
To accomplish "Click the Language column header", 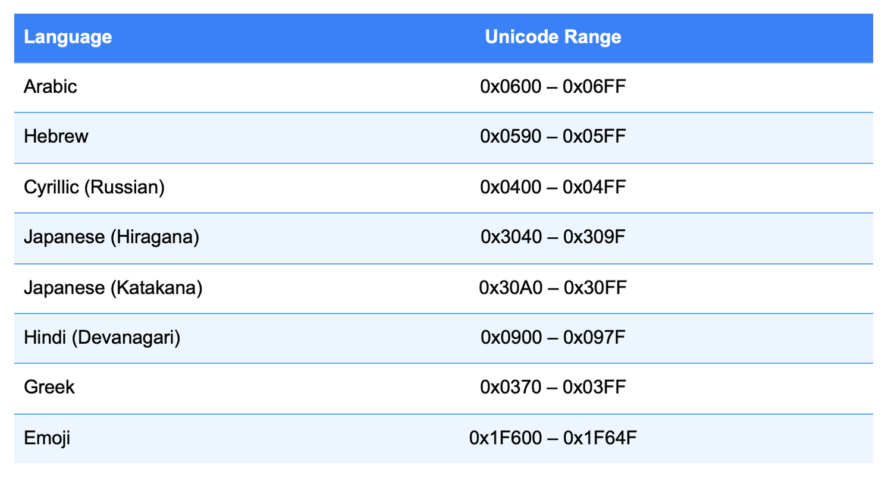I will pyautogui.click(x=68, y=37).
